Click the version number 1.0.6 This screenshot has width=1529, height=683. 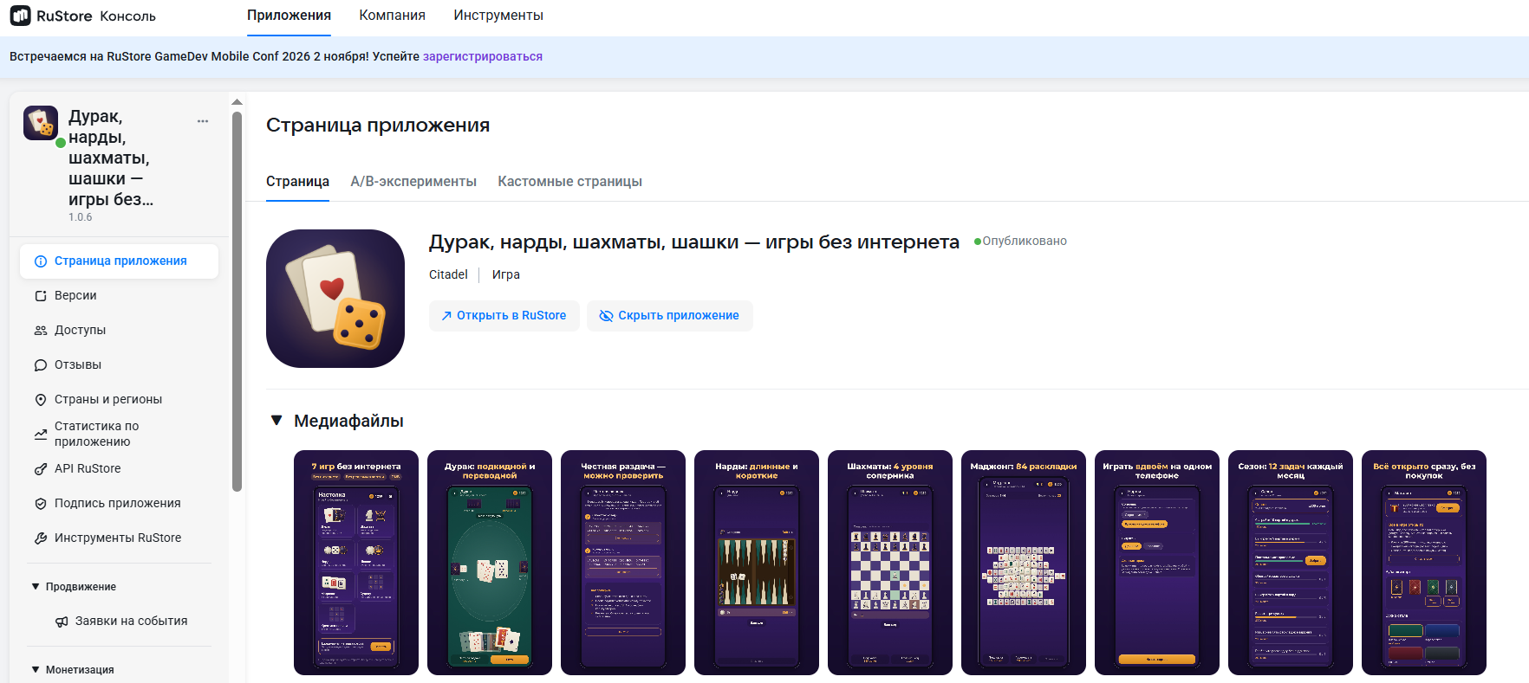[81, 217]
